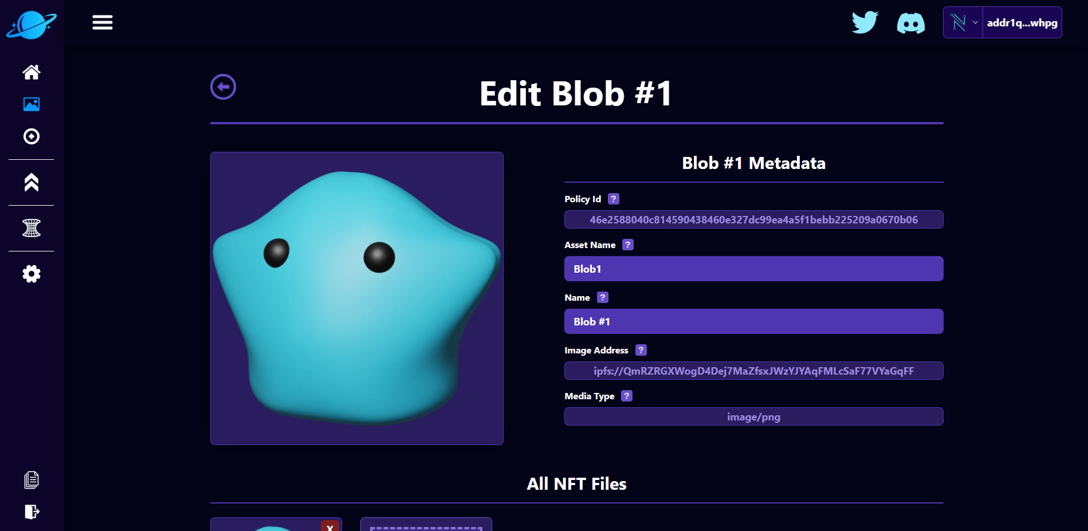The height and width of the screenshot is (531, 1088).
Task: Click the large blob NFT image
Action: click(357, 298)
